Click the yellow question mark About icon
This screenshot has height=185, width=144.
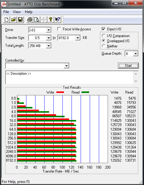point(51,19)
